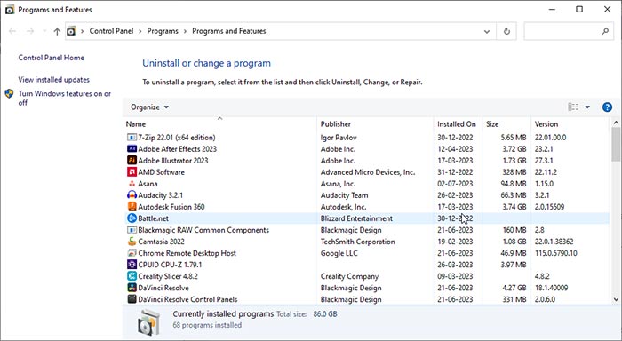Screen dimensions: 622x341
Task: Sort by the Publisher column header
Action: click(x=336, y=123)
